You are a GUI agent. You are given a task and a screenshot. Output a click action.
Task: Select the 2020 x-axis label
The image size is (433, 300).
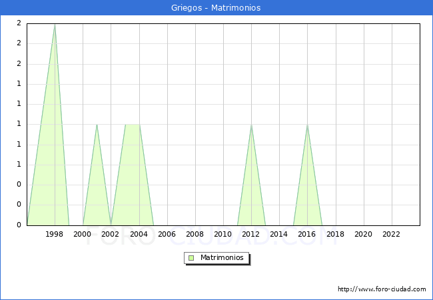point(363,235)
